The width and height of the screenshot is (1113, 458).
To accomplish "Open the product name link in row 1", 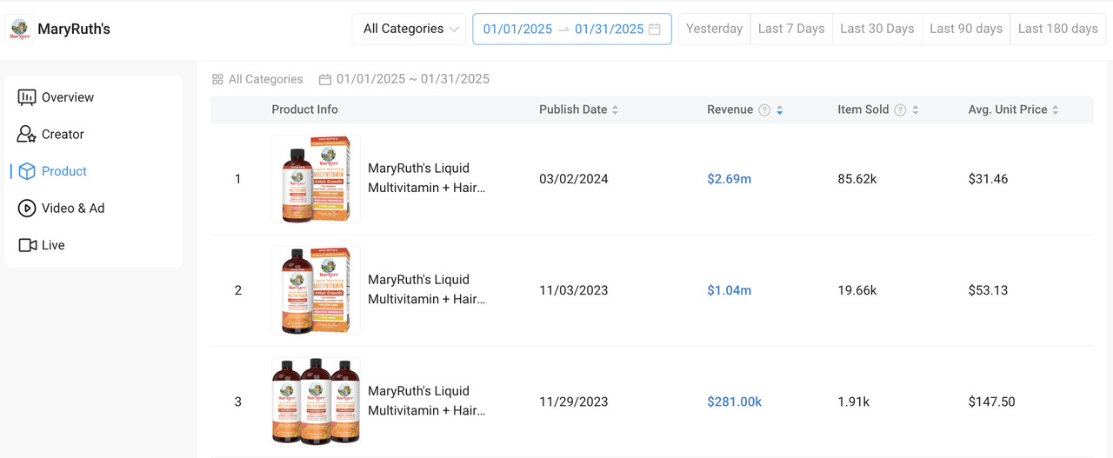I will [x=427, y=178].
